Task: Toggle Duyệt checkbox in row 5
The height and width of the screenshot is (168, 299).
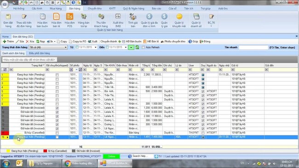Action: 203,91
